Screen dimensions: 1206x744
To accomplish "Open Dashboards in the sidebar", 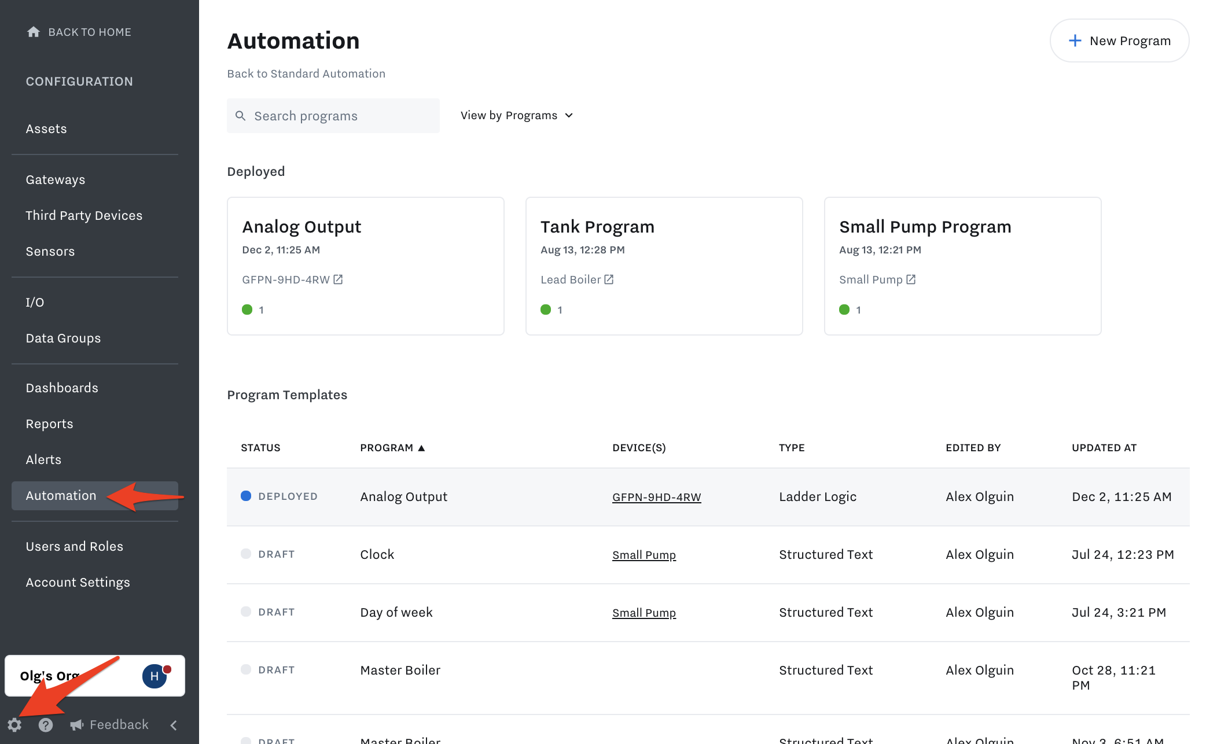I will (x=62, y=388).
